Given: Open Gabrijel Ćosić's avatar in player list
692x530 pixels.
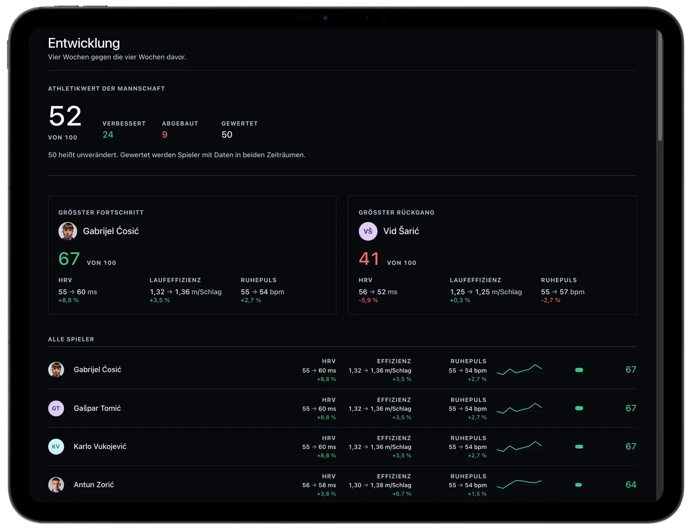Looking at the screenshot, I should (x=56, y=370).
